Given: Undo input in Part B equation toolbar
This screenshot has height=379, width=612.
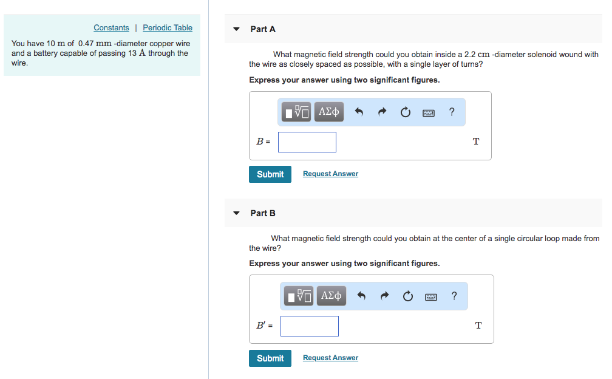Looking at the screenshot, I should click(x=361, y=296).
